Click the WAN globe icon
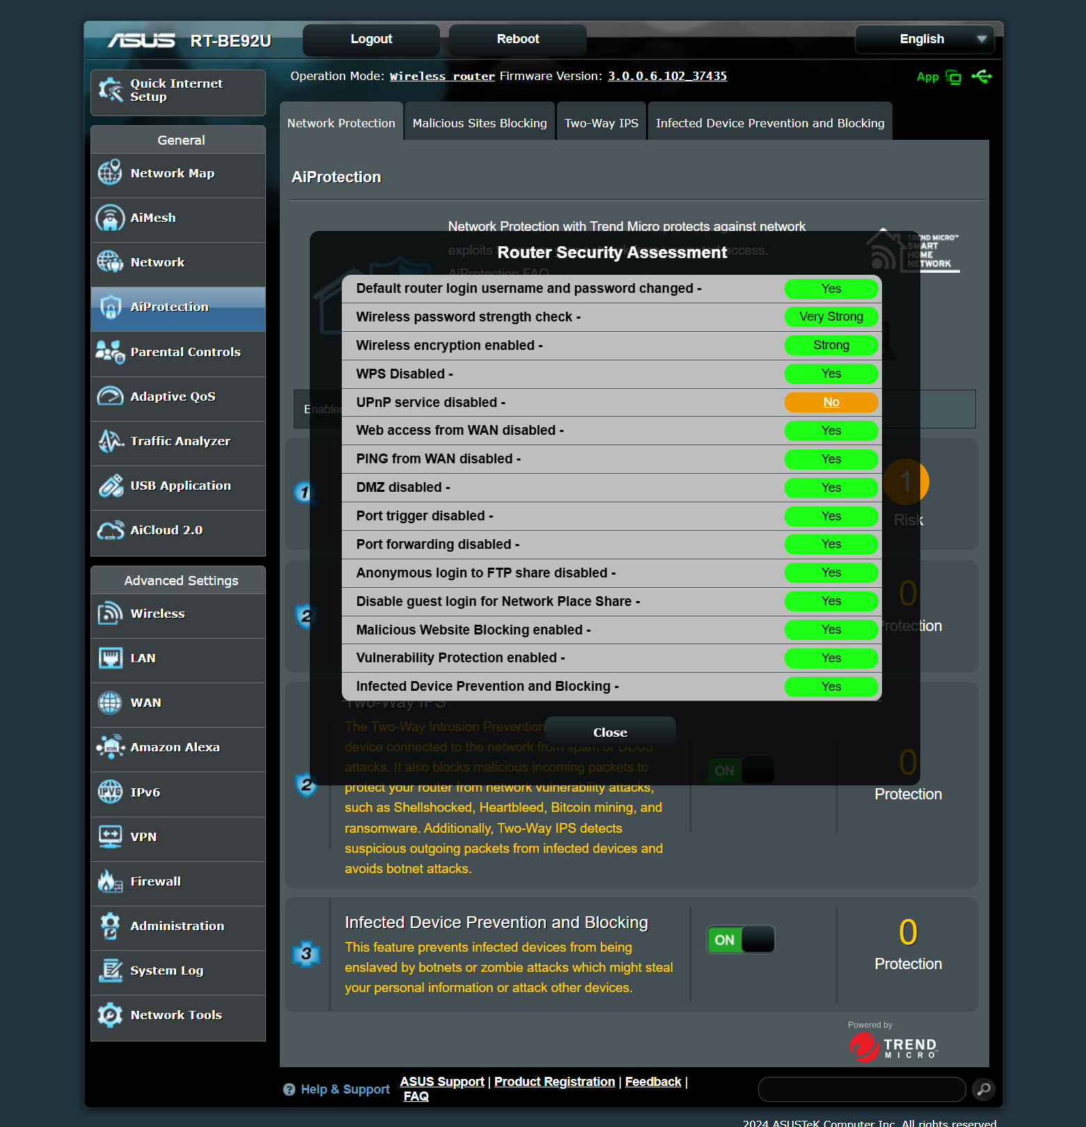The image size is (1086, 1127). coord(110,703)
